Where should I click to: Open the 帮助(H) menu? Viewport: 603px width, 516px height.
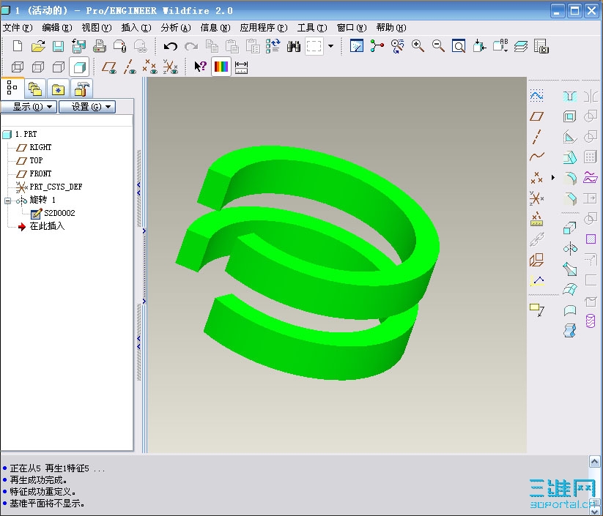391,28
